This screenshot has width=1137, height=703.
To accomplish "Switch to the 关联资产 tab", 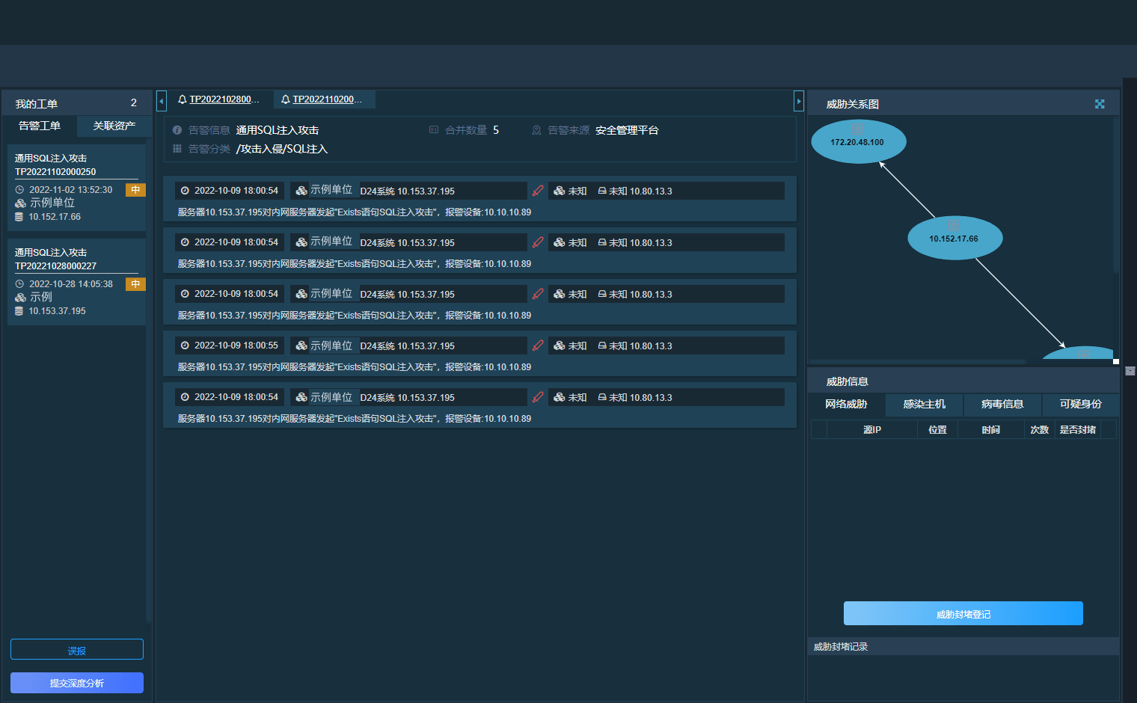I will point(114,126).
